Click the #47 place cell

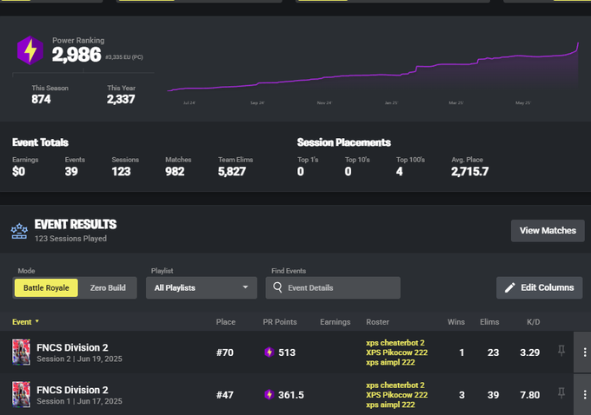click(224, 395)
